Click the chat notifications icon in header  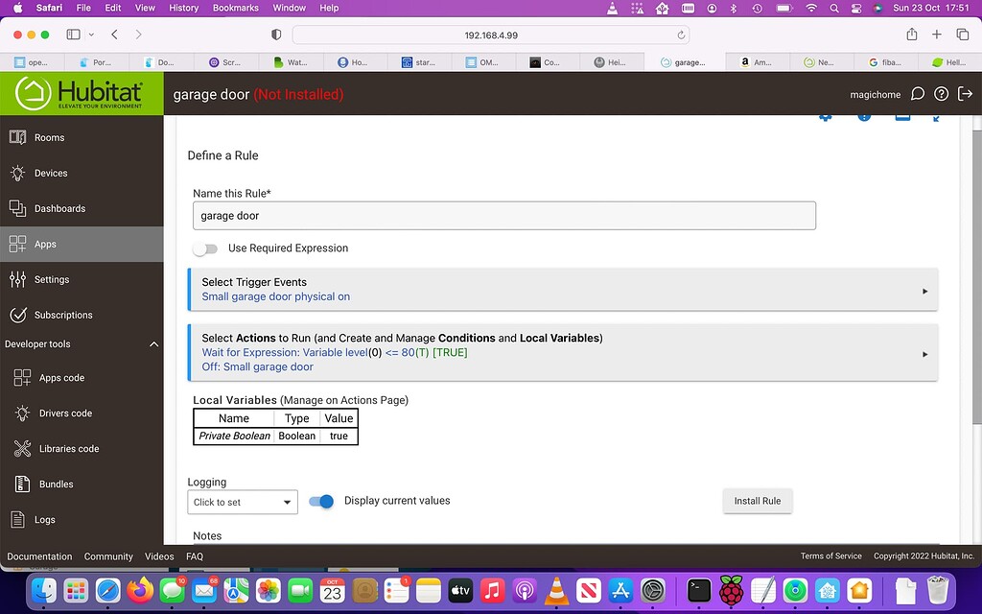coord(918,94)
